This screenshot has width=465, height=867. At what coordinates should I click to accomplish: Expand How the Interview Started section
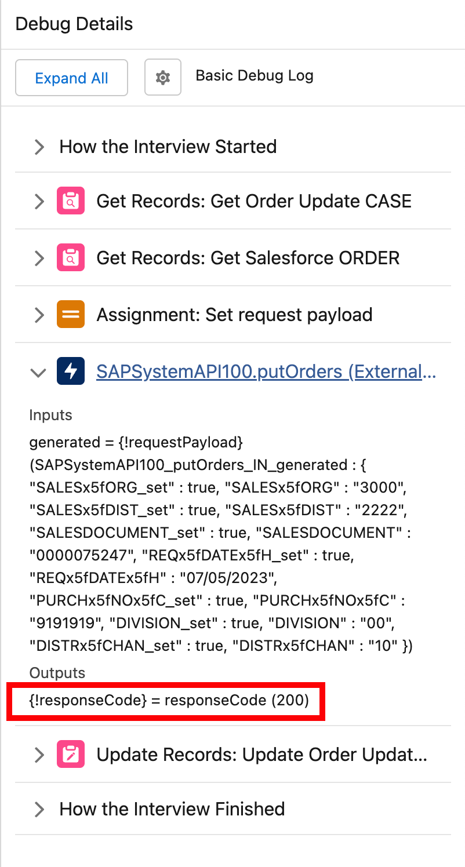click(39, 147)
